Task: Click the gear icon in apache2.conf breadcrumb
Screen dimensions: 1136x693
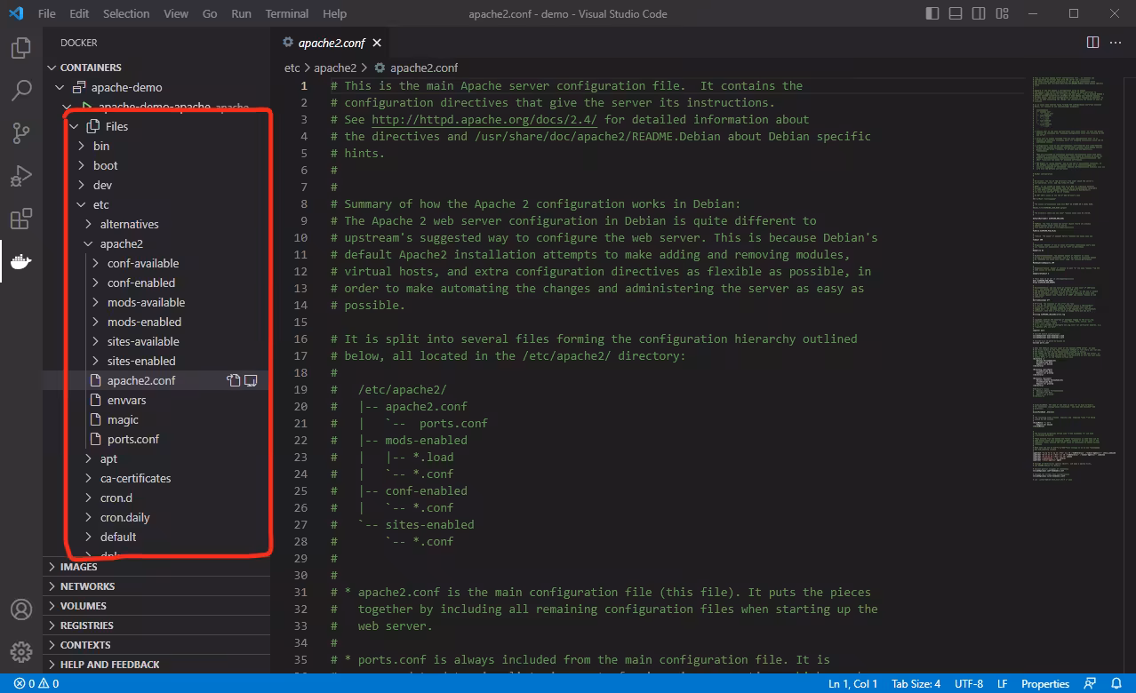Action: pyautogui.click(x=380, y=68)
